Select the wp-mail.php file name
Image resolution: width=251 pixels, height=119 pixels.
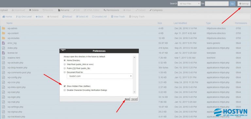(14, 102)
